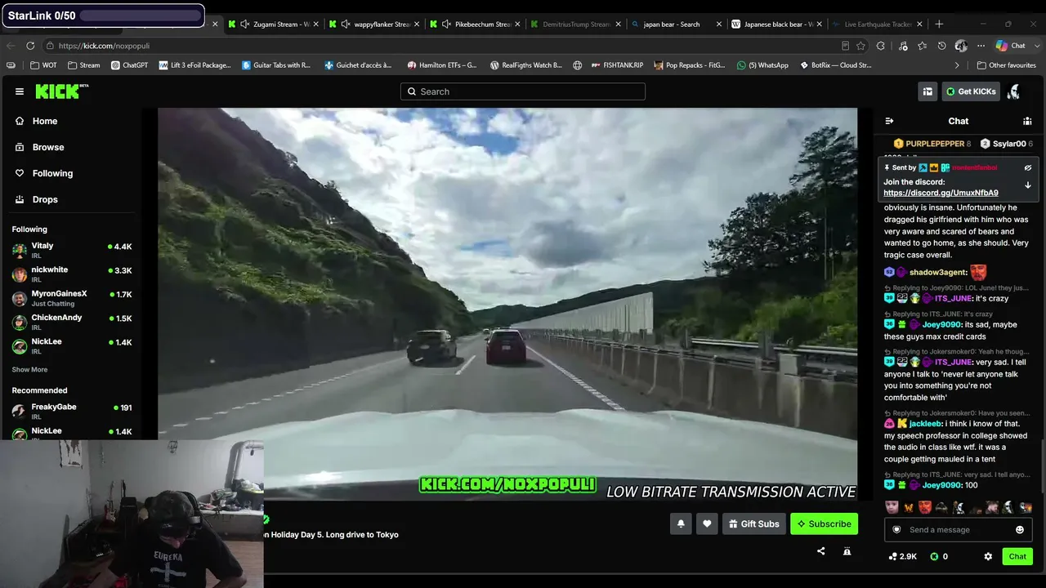1046x588 pixels.
Task: Click the KICKs balance showing 0
Action: [940, 556]
